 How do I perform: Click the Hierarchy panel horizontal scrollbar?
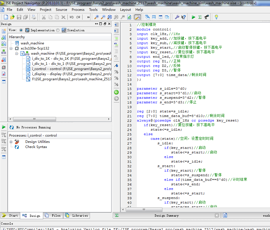pyautogui.click(x=34, y=119)
